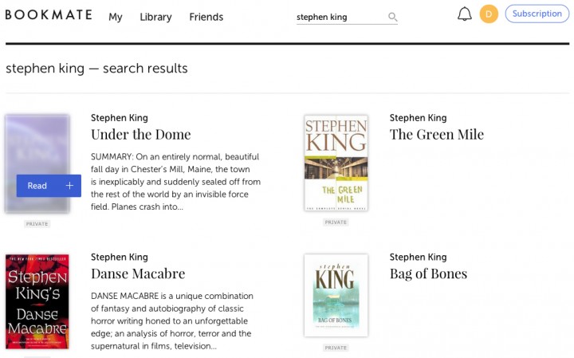Click PRIVATE label under The Green Mile
Viewport: 574px width, 358px height.
pyautogui.click(x=336, y=222)
